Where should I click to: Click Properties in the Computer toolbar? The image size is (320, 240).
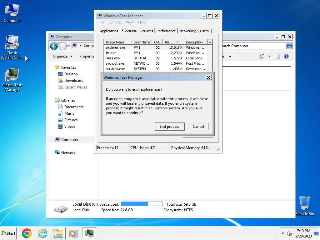coord(87,56)
